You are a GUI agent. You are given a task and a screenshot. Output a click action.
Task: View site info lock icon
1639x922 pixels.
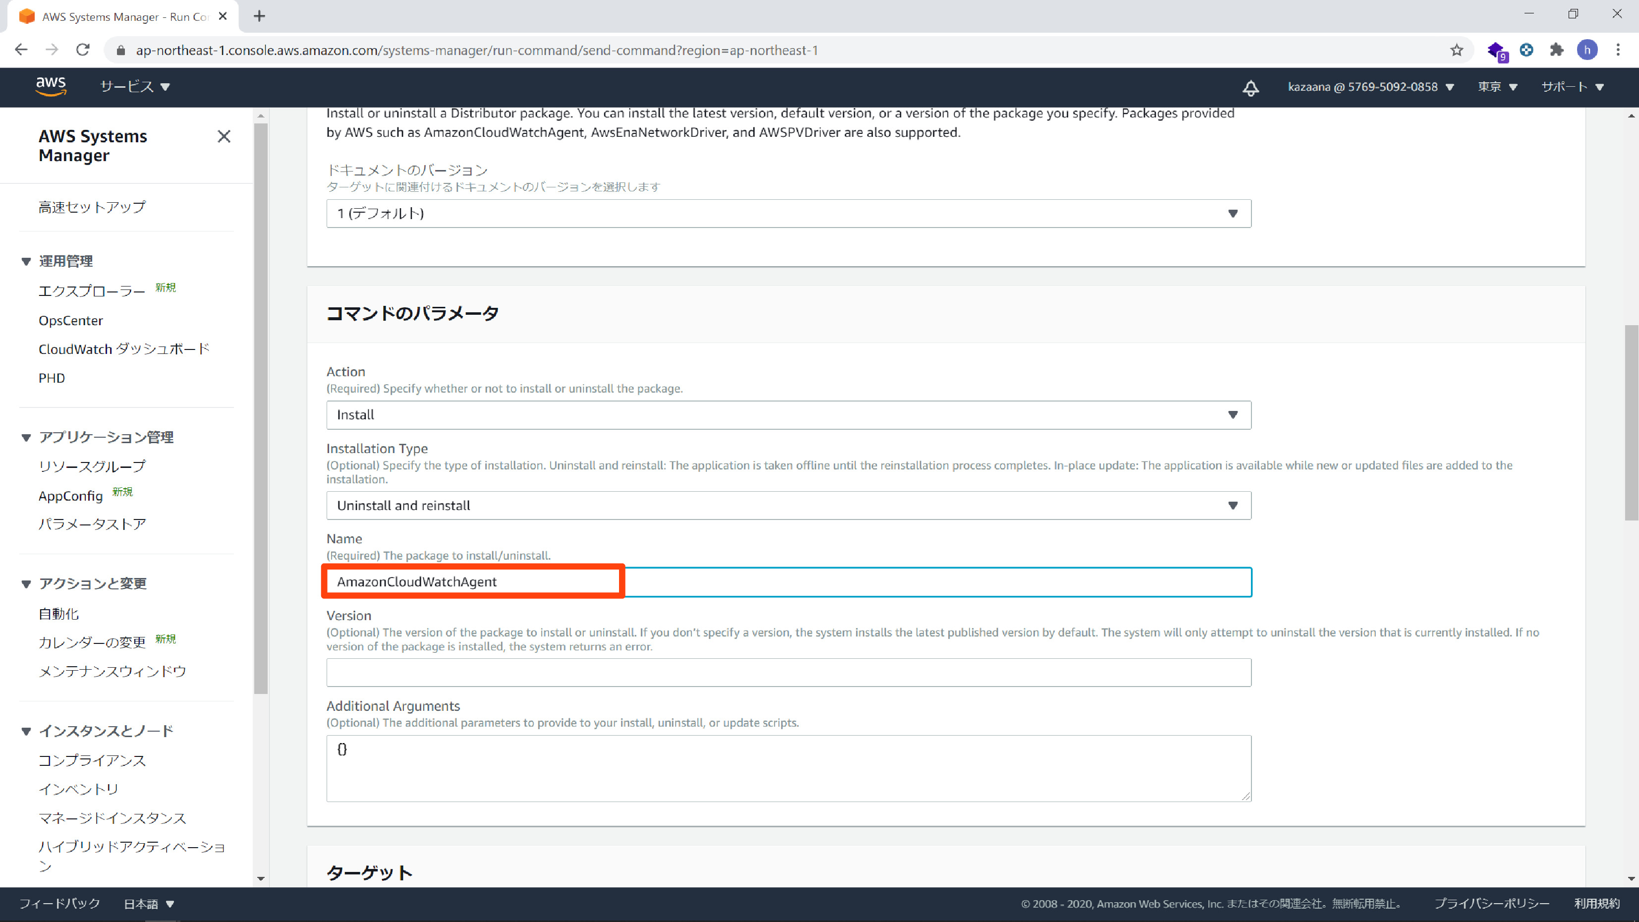[121, 50]
